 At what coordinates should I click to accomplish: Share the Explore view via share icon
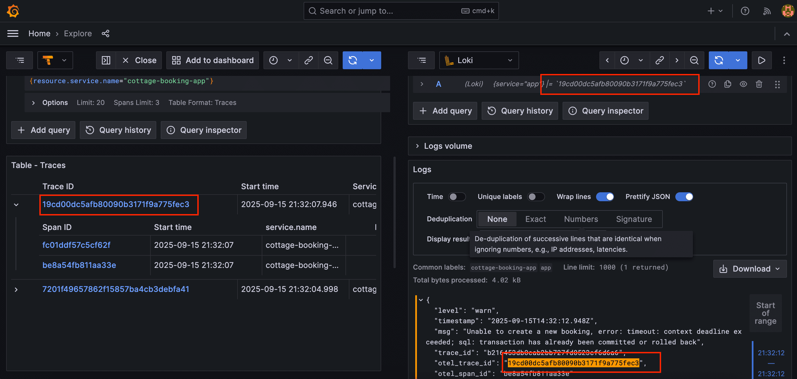point(105,33)
